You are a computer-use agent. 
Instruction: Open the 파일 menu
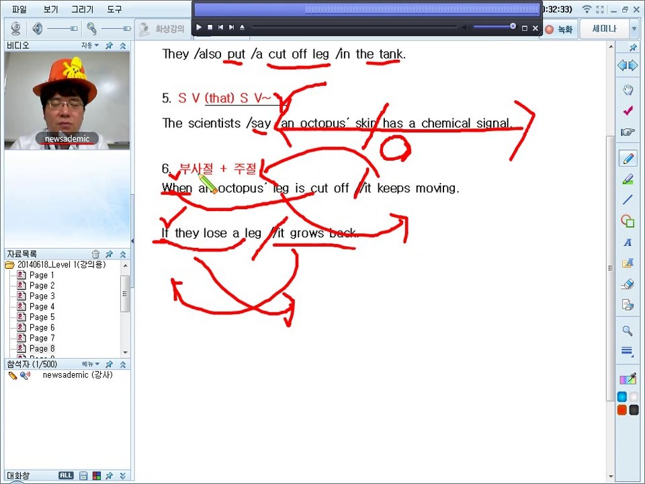(x=19, y=9)
